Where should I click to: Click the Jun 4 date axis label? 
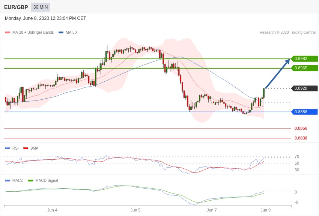click(x=52, y=210)
